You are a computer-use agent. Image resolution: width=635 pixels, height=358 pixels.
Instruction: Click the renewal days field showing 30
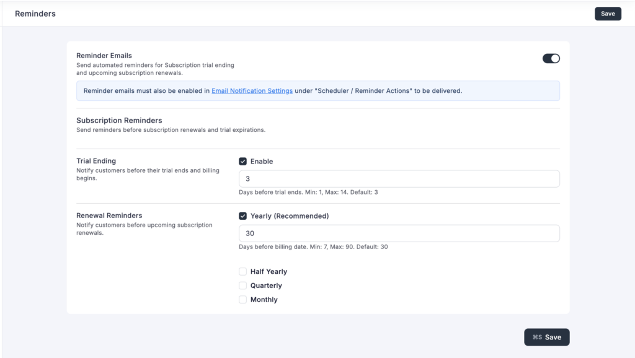pyautogui.click(x=399, y=234)
